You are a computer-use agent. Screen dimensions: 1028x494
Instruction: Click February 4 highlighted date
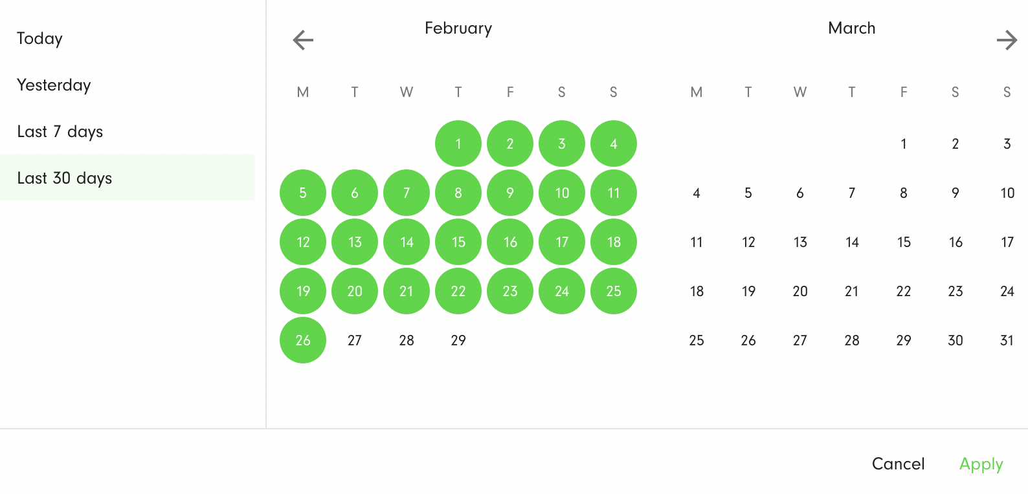click(614, 144)
